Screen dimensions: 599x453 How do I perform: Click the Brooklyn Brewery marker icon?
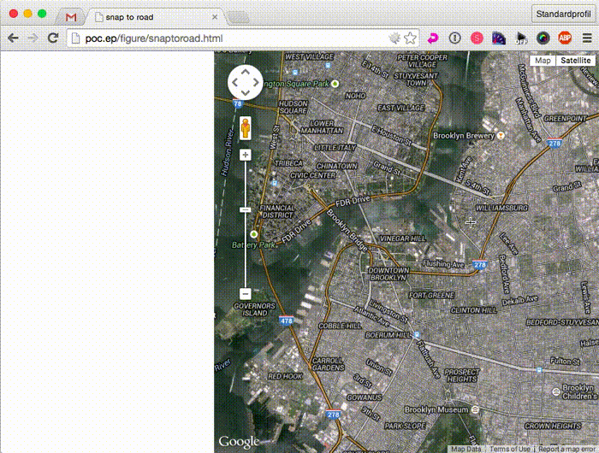[x=501, y=136]
